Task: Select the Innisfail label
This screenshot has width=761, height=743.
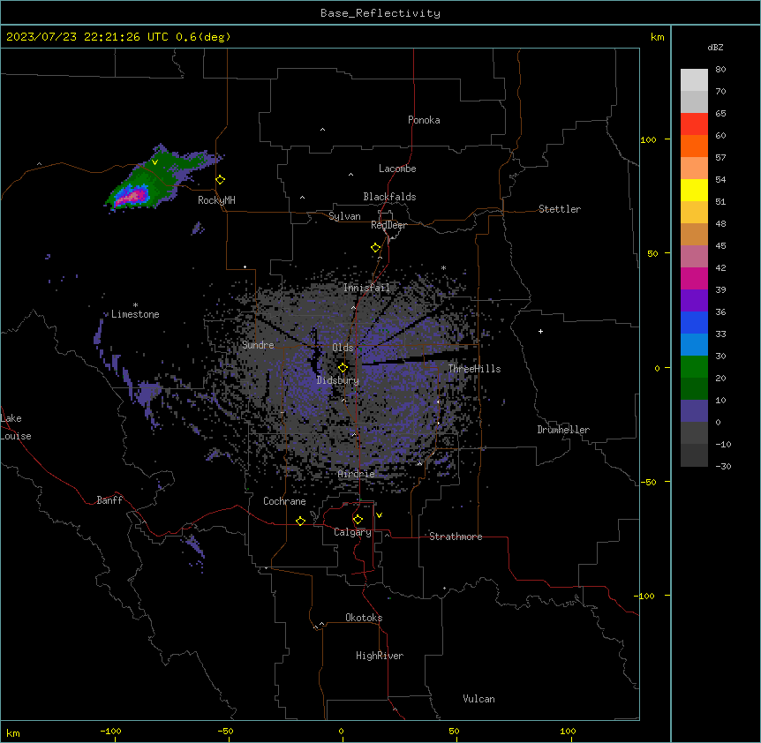Action: [366, 288]
